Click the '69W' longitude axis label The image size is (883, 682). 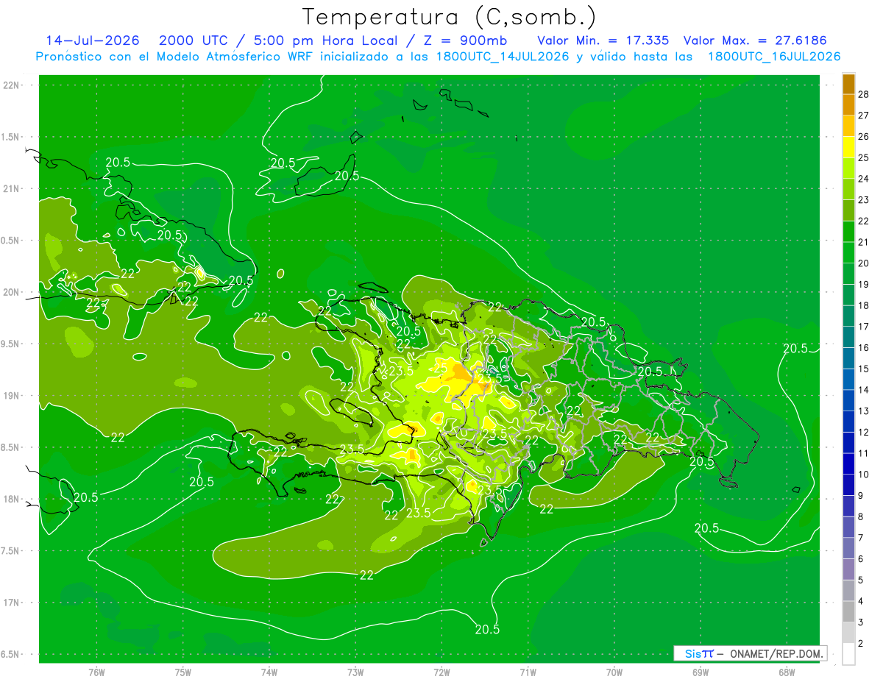click(x=701, y=672)
